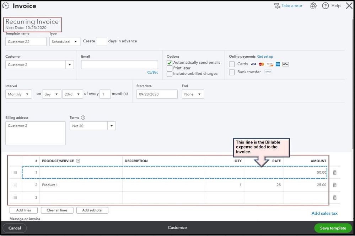The image size is (355, 236).
Task: Open the Customer dropdown arrow
Action: [x=70, y=65]
